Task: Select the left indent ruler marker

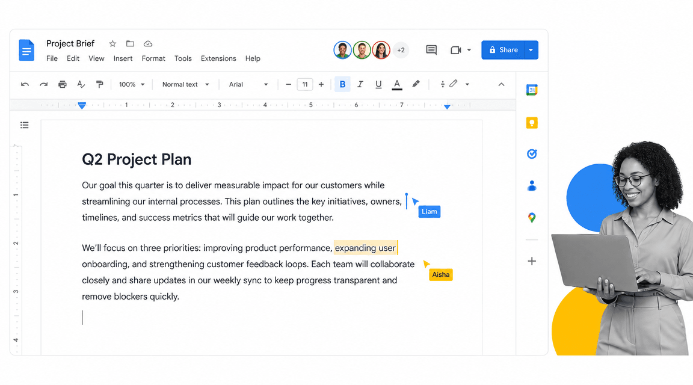Action: tap(82, 105)
